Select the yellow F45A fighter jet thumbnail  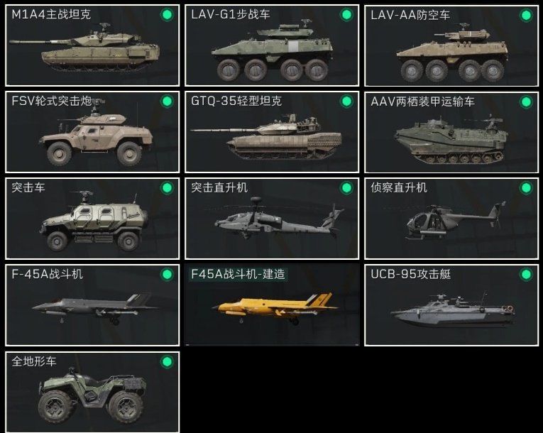tap(275, 308)
